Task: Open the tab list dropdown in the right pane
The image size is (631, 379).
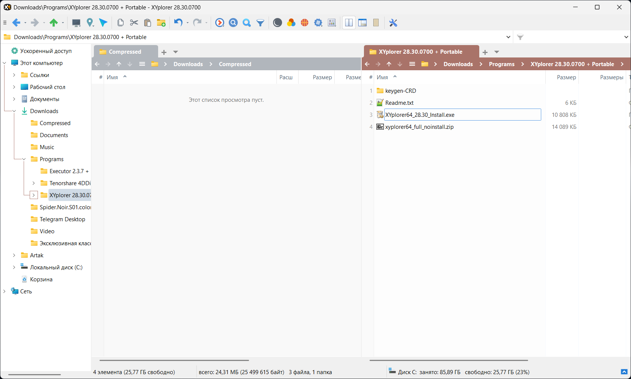Action: click(497, 52)
